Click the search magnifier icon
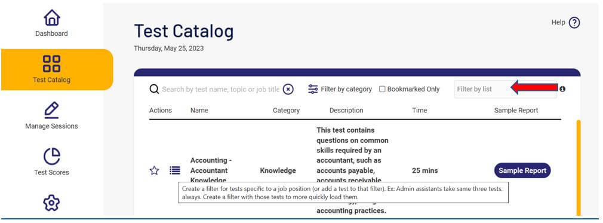The image size is (603, 223). point(154,89)
